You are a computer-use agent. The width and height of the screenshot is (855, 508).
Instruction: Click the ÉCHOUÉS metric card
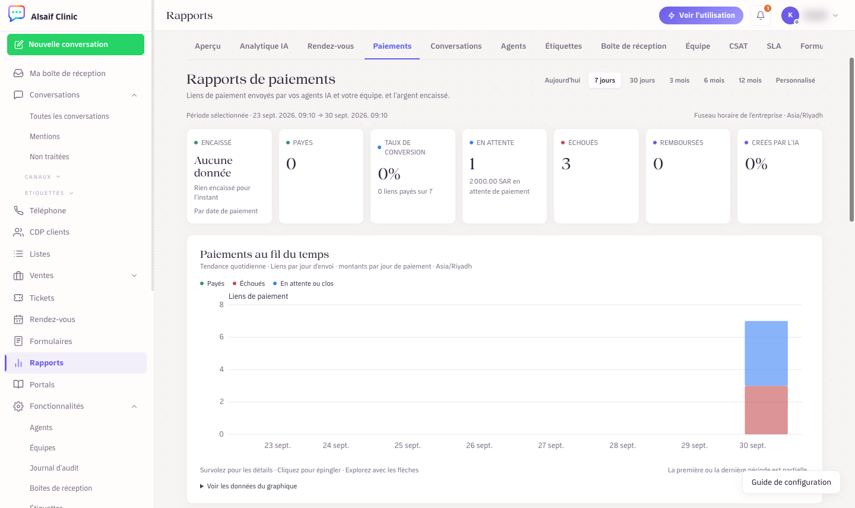(596, 176)
